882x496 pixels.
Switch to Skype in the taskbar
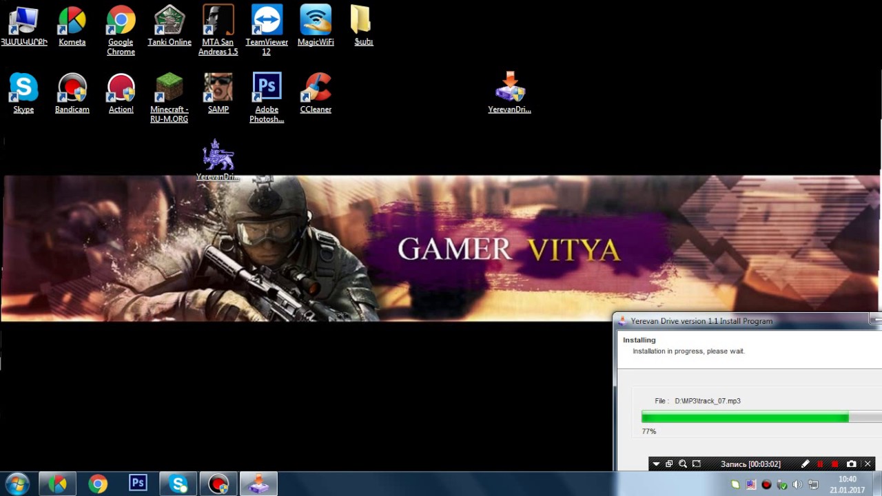pyautogui.click(x=178, y=484)
